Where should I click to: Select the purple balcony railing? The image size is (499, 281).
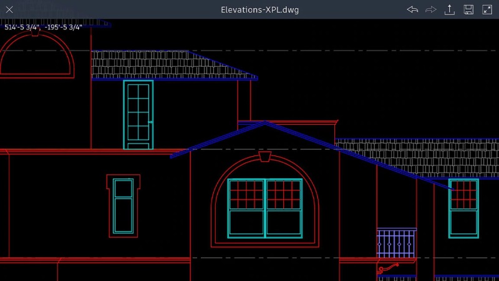click(x=396, y=243)
